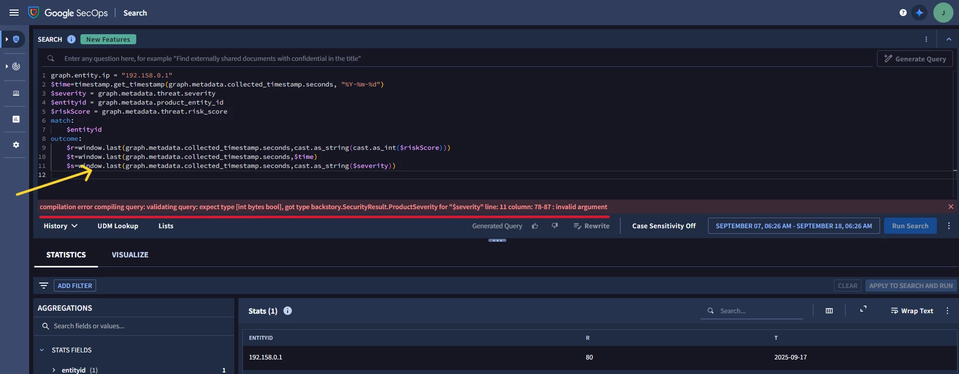Expand the Stats table to fullscreen
This screenshot has width=959, height=374.
(863, 310)
